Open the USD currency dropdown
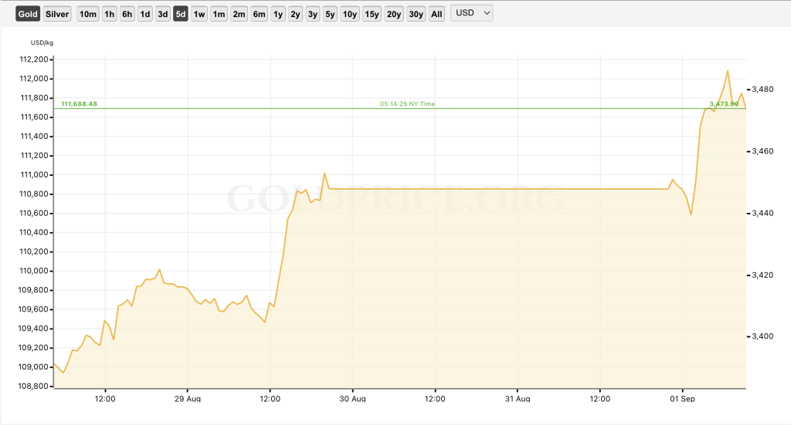The height and width of the screenshot is (425, 791). coord(472,13)
